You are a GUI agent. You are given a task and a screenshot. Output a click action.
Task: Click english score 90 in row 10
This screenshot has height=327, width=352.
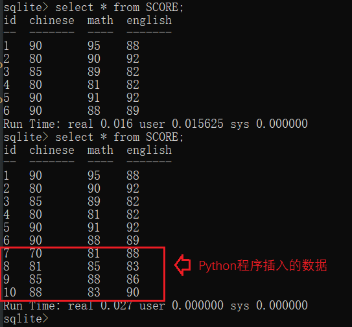tap(133, 292)
